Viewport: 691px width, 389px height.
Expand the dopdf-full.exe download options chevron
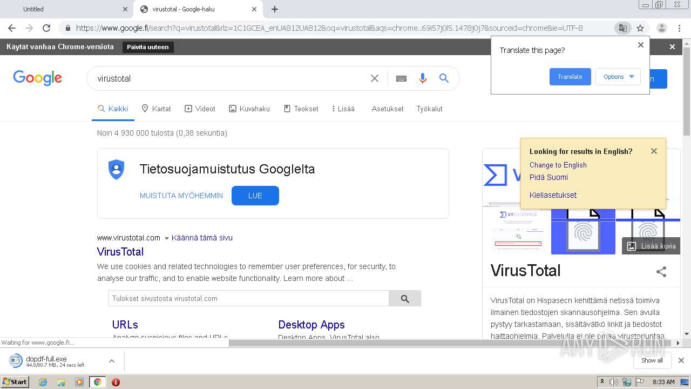coord(111,361)
